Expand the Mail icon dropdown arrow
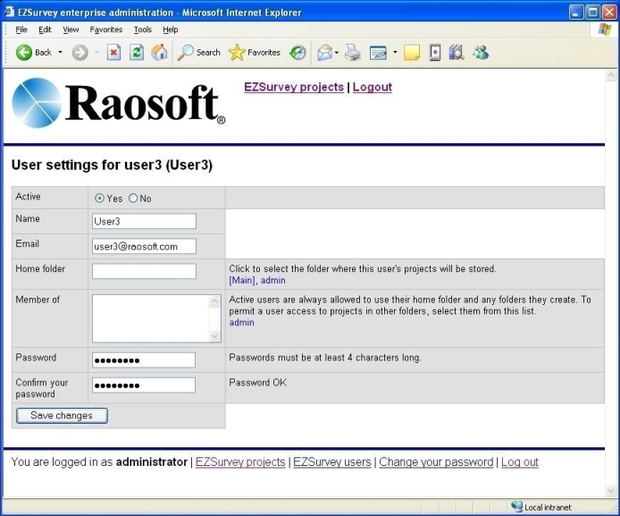620x516 pixels. [x=337, y=53]
